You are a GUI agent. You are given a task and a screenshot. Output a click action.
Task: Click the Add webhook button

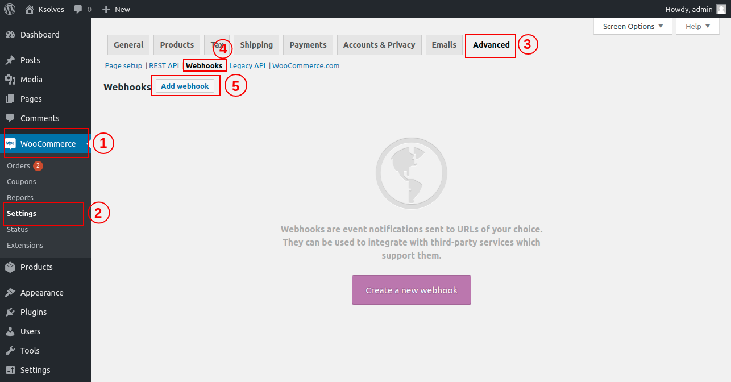pos(185,86)
